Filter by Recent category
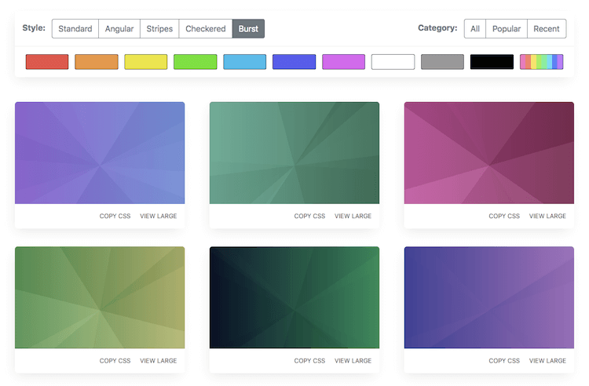Screen dimensions: 589x386 [547, 29]
